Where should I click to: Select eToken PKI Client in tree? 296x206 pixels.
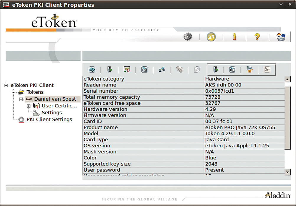click(32, 85)
